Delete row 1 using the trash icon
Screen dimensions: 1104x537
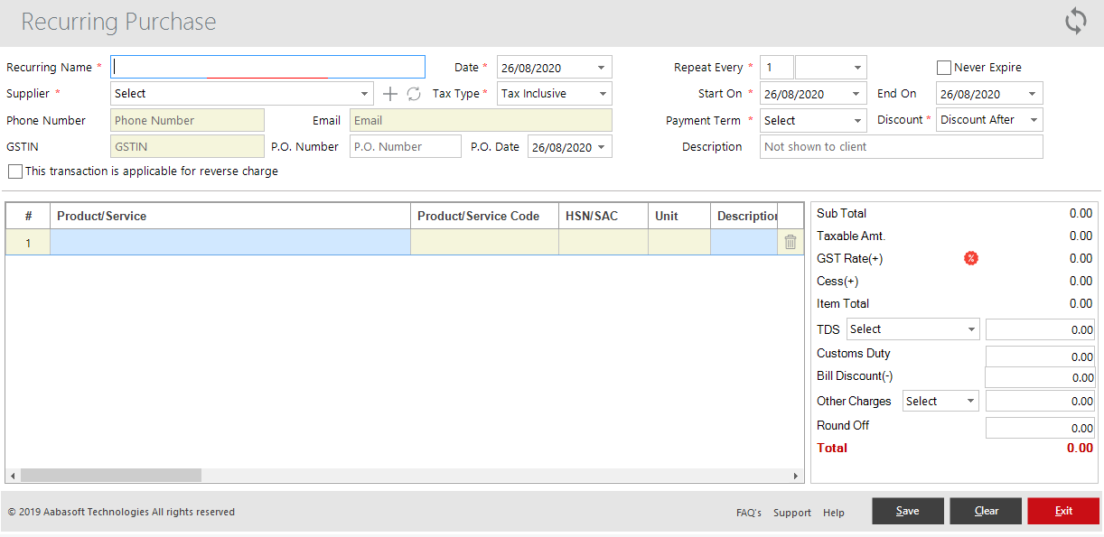(791, 241)
